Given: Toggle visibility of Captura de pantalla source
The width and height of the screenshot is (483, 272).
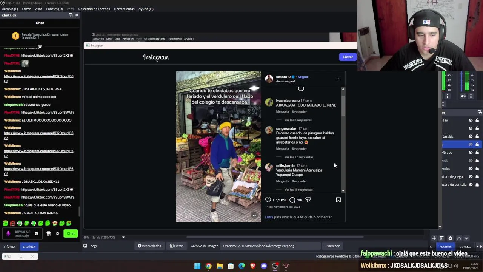Looking at the screenshot, I should point(471,185).
